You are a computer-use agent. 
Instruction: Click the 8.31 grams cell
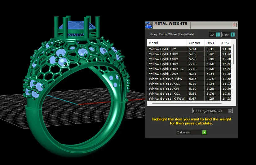[x=196, y=74]
